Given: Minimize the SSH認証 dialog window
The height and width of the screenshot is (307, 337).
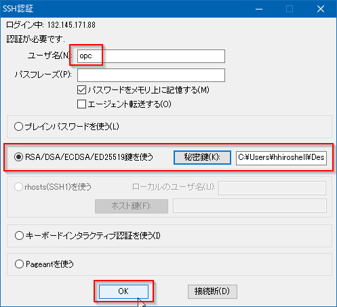Looking at the screenshot, I should click(x=259, y=9).
